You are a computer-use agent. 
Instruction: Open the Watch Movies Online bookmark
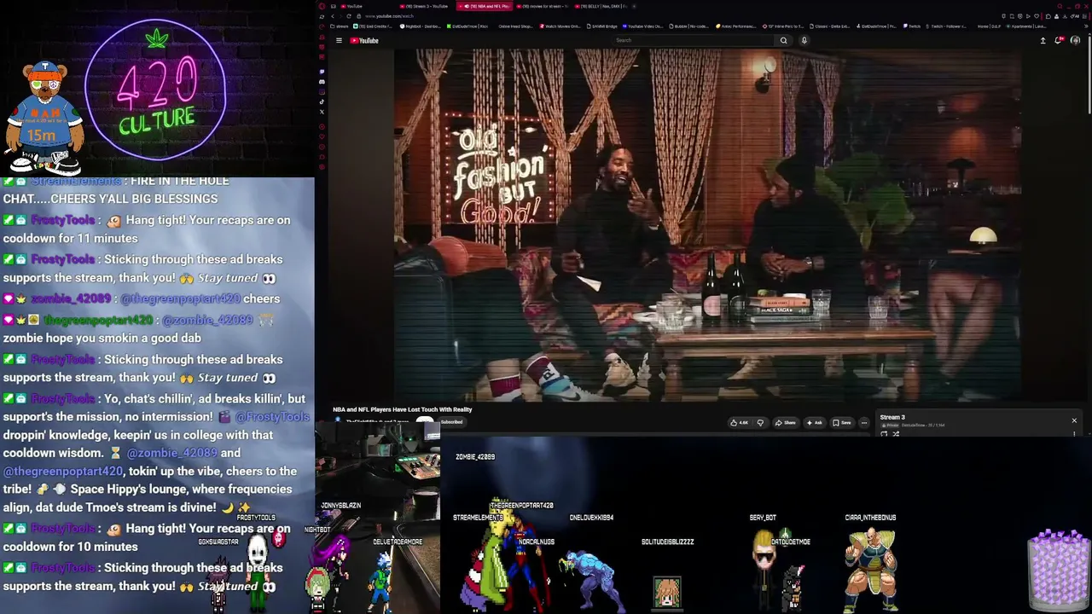(560, 26)
